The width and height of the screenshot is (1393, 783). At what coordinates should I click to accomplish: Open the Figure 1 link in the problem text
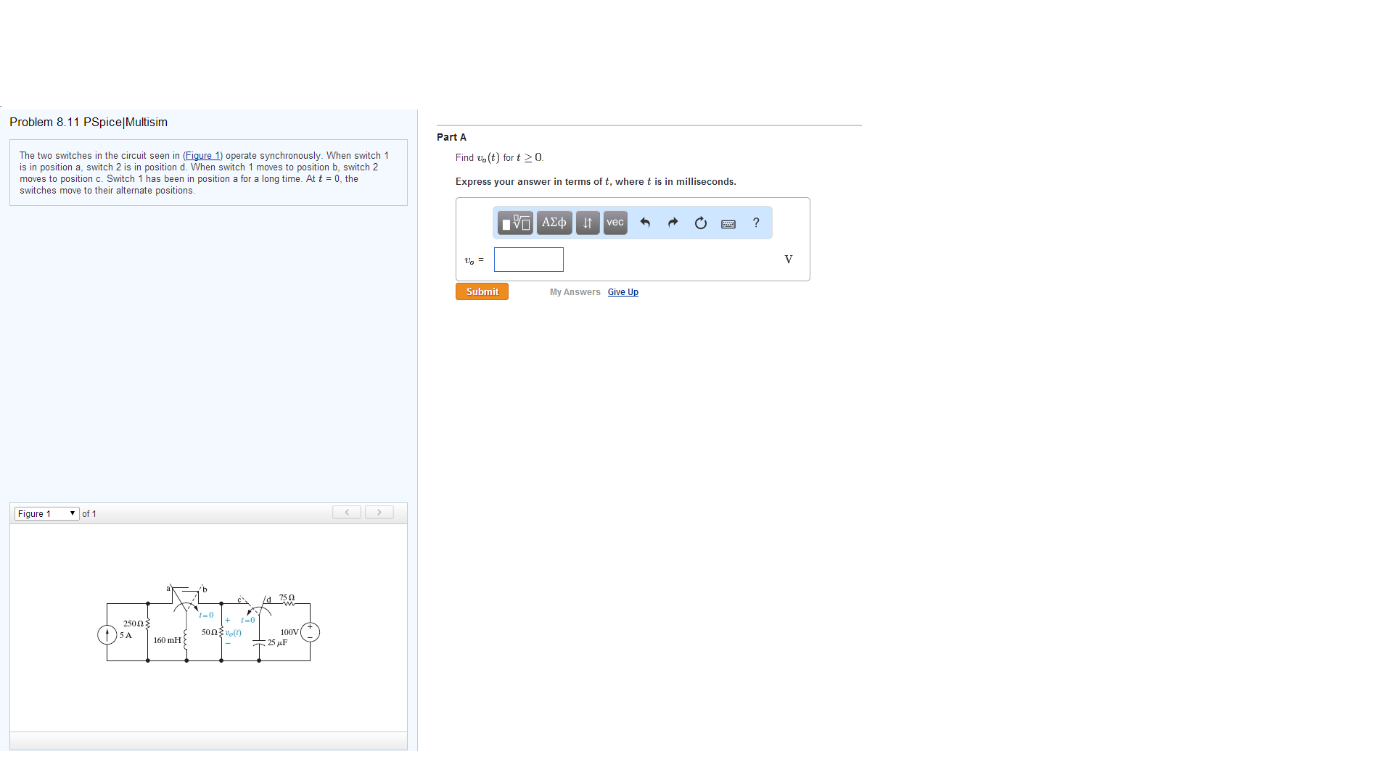click(202, 155)
